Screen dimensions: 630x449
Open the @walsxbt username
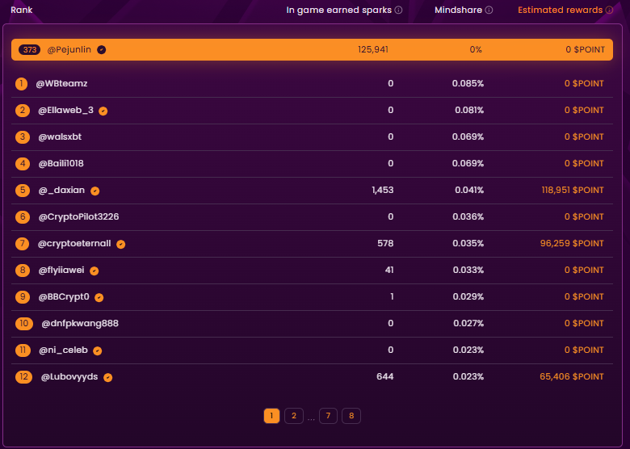pyautogui.click(x=60, y=137)
